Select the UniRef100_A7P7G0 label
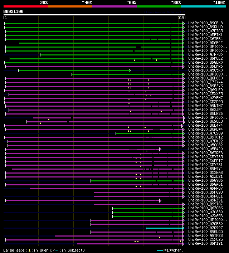229x253 pixels. [205, 54]
